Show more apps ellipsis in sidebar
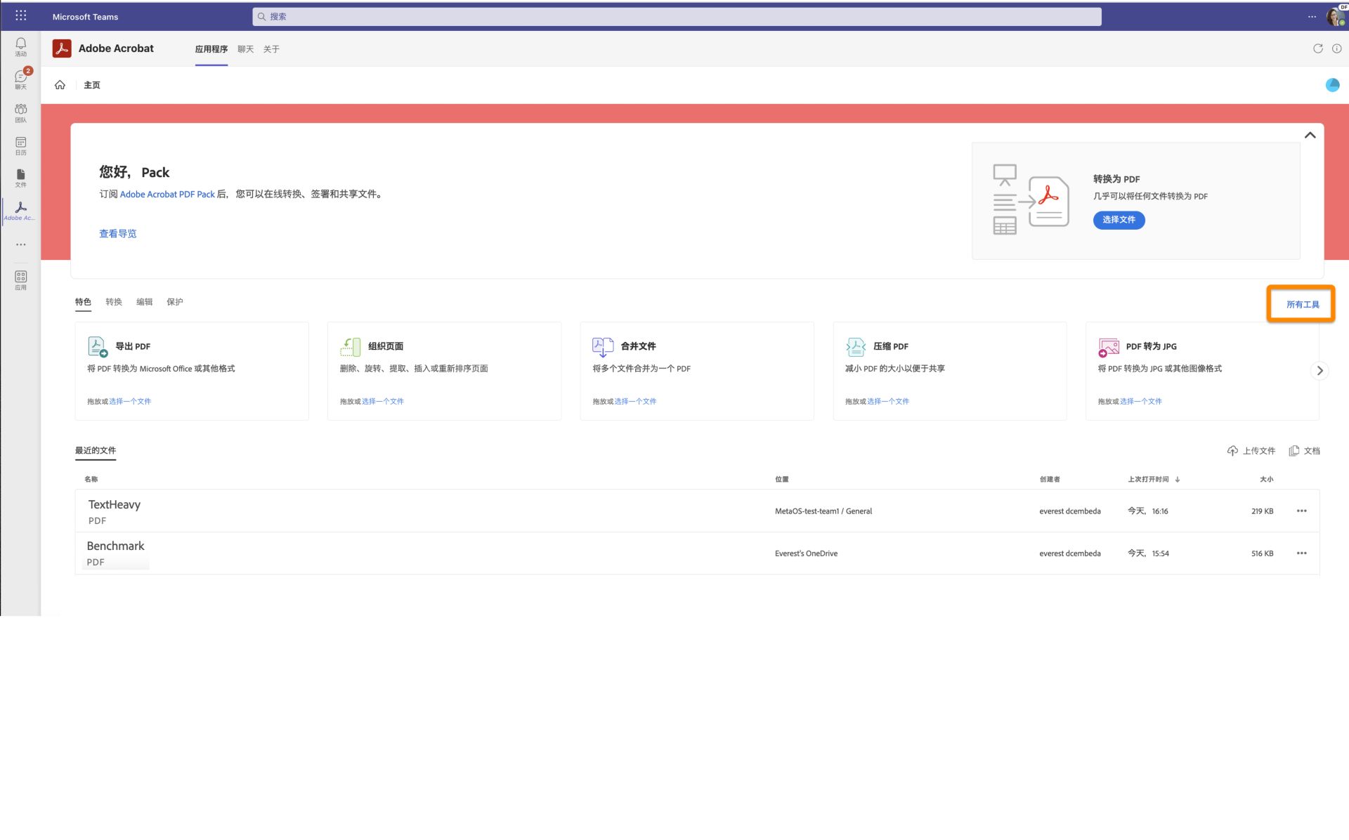Screen dimensions: 1349x840 tap(21, 244)
